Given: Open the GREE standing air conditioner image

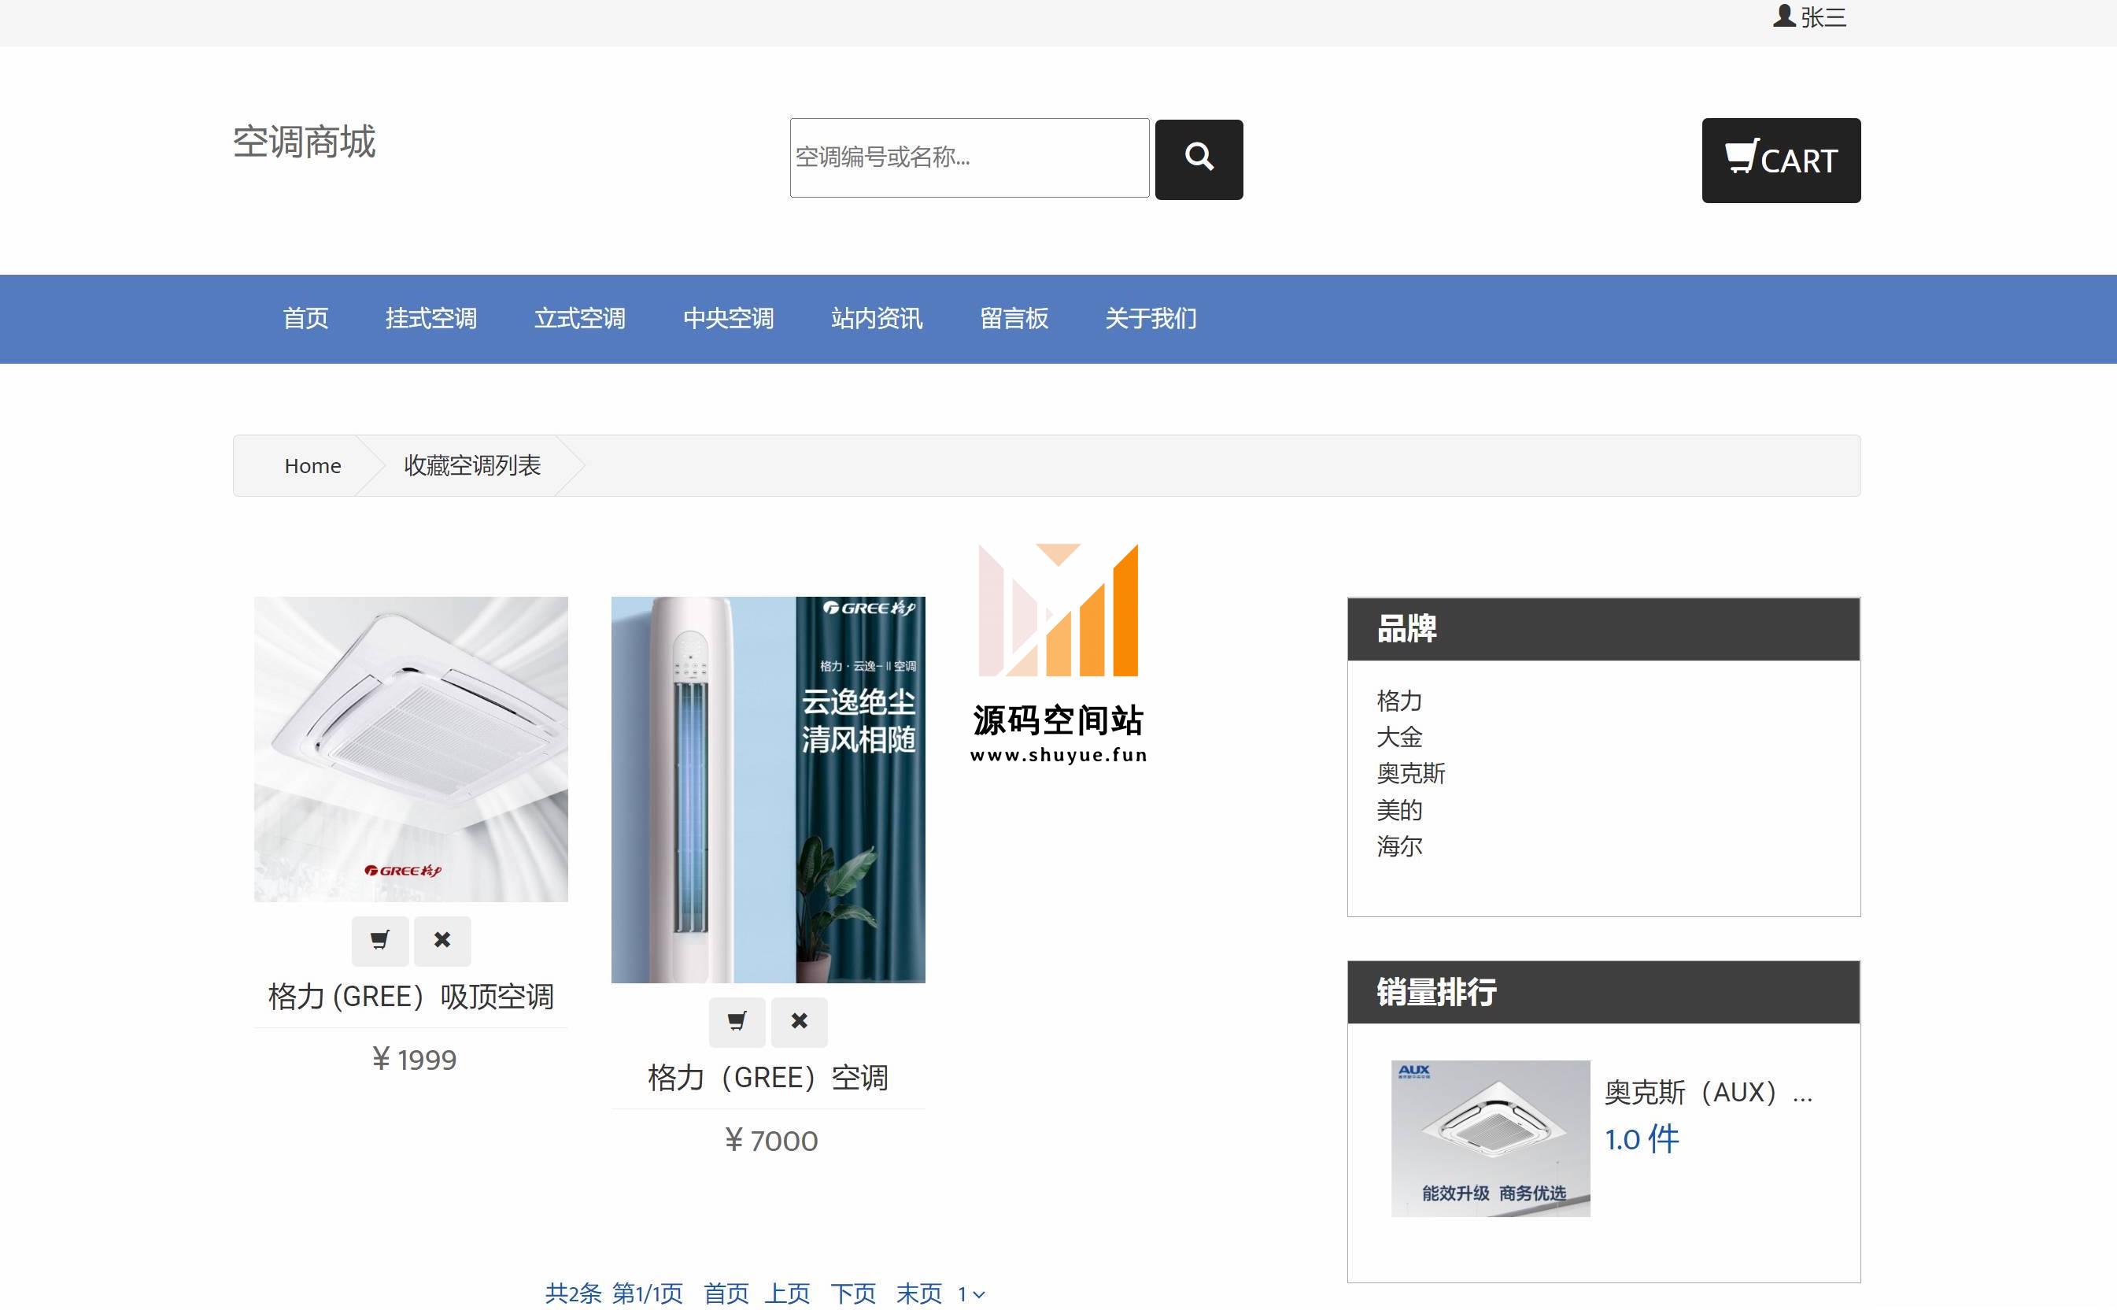Looking at the screenshot, I should [768, 790].
